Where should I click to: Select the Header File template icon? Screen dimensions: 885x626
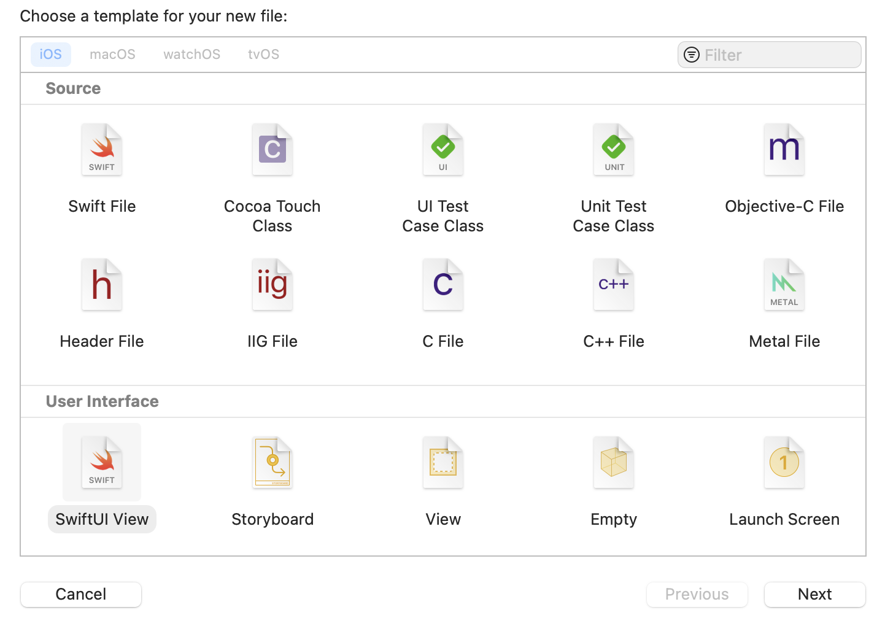click(102, 285)
